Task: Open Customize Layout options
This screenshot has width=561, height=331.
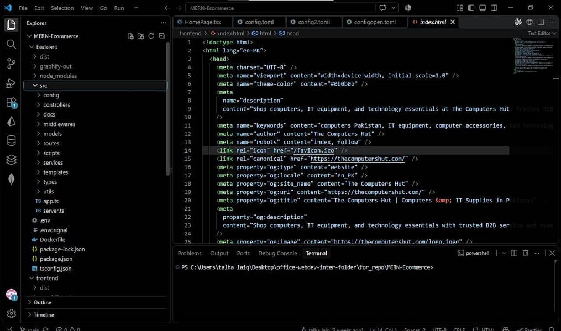Action: point(460,8)
